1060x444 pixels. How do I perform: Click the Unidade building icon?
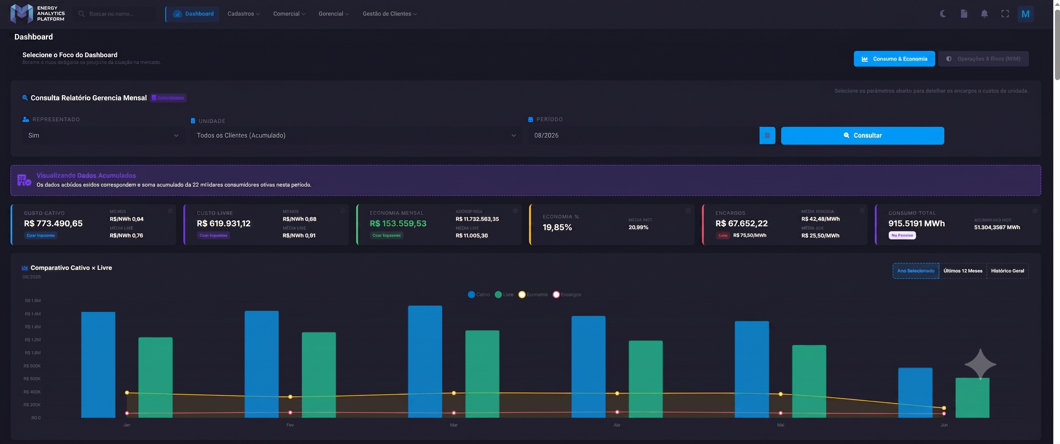193,121
